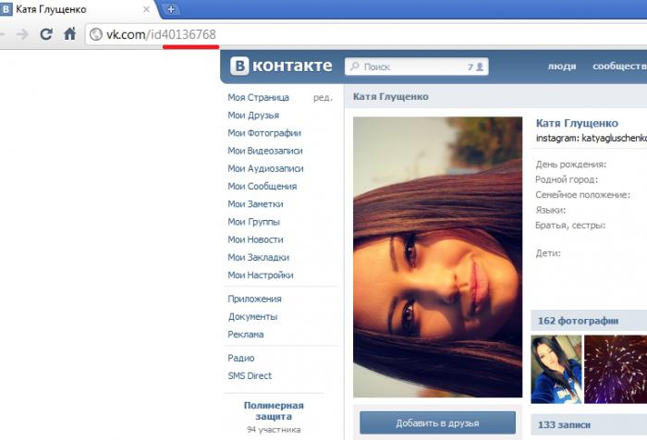This screenshot has width=647, height=440.
Task: Open Документы in the sidebar
Action: (x=252, y=316)
